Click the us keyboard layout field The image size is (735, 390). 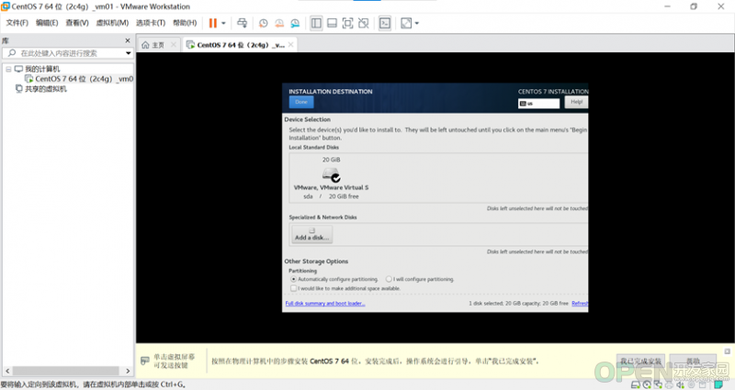[x=538, y=104]
